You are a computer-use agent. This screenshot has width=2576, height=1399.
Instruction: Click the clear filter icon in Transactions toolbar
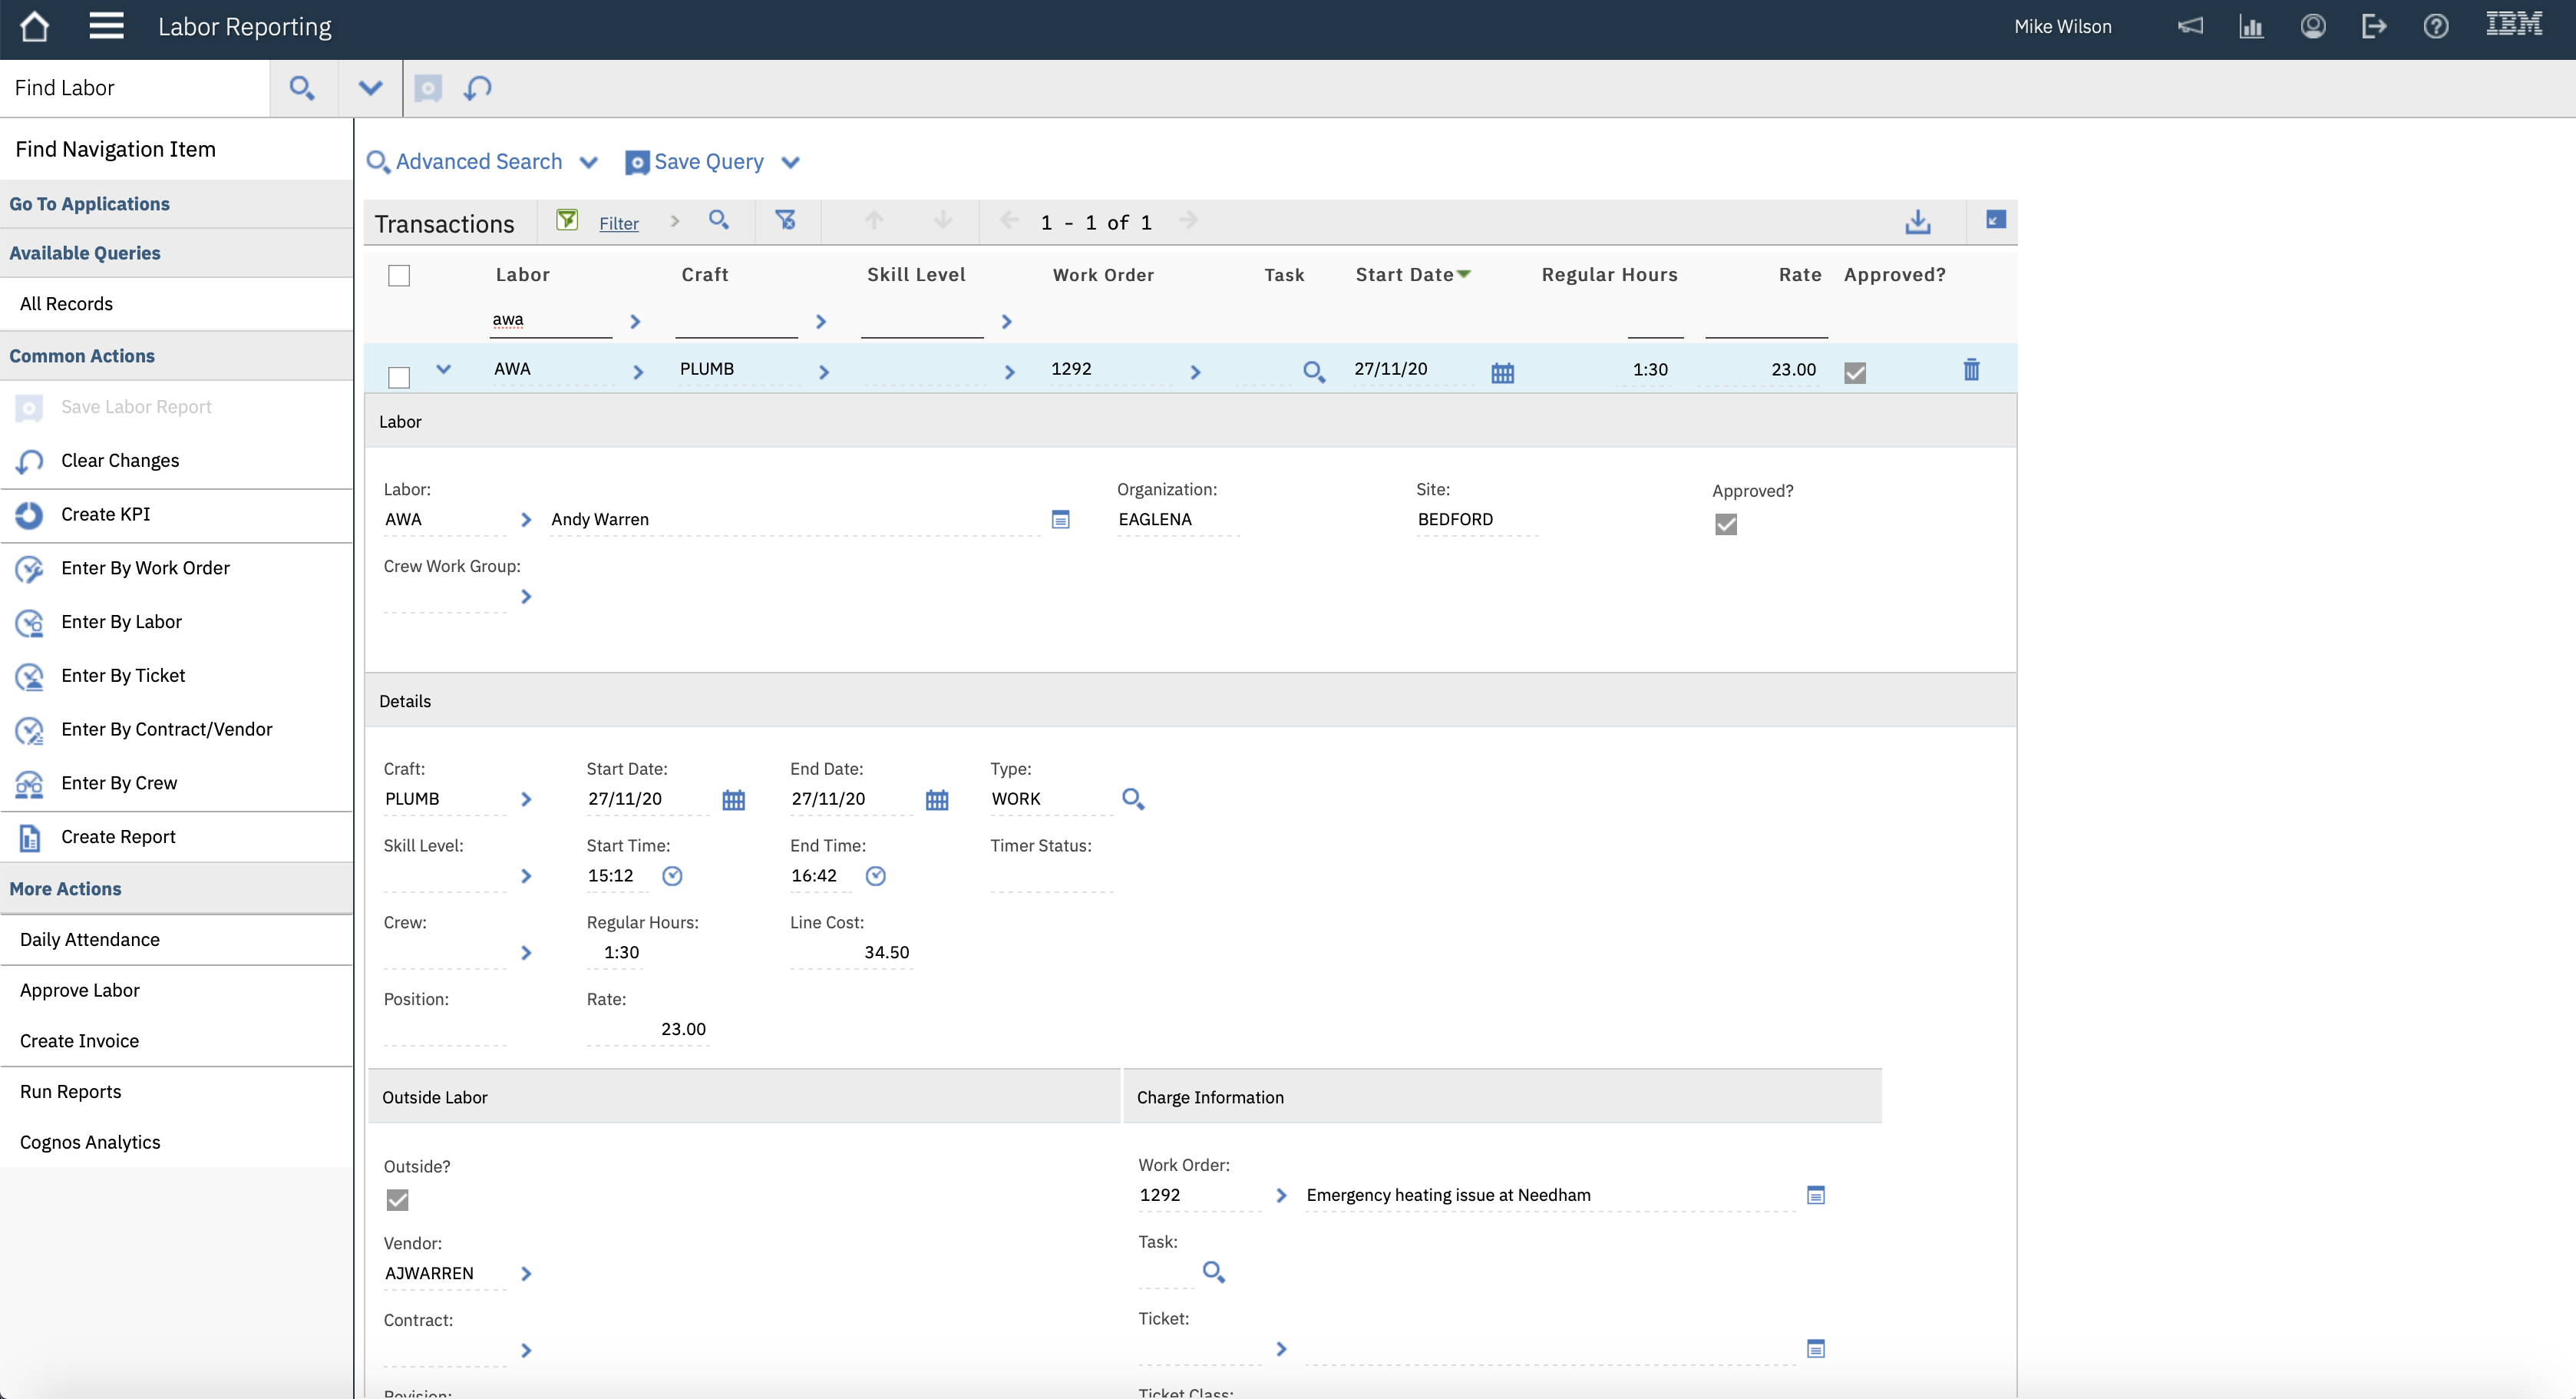(x=787, y=220)
